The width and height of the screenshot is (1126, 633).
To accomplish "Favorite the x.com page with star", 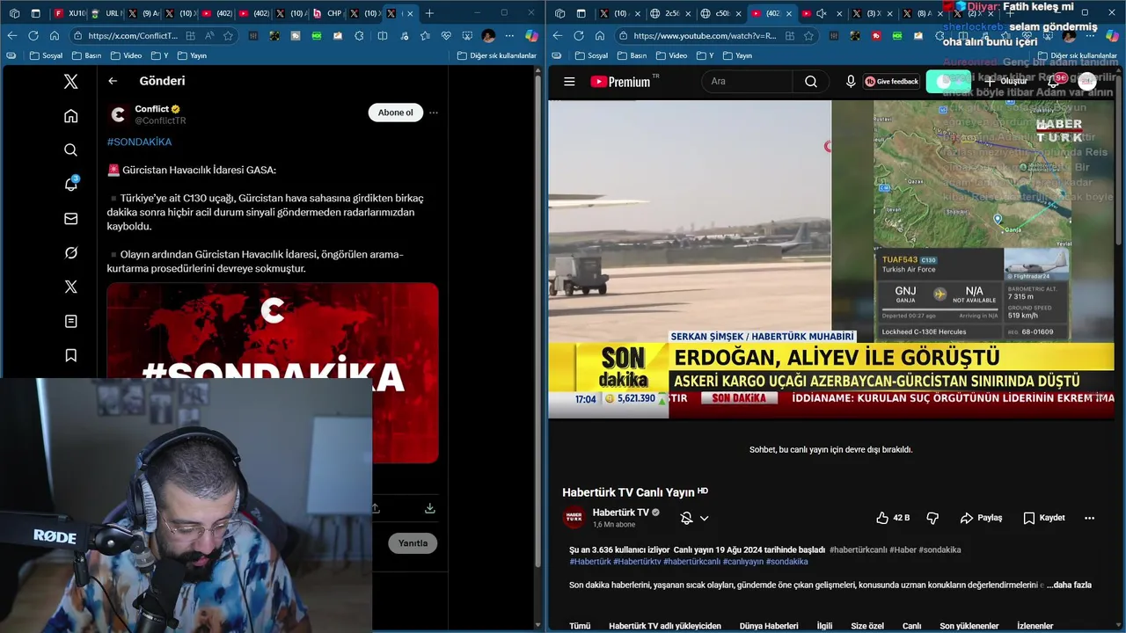I will pos(229,36).
